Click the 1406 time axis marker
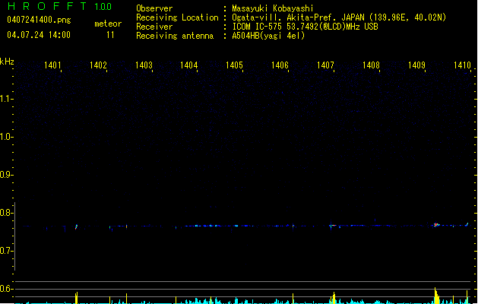This screenshot has height=304, width=478. click(280, 65)
